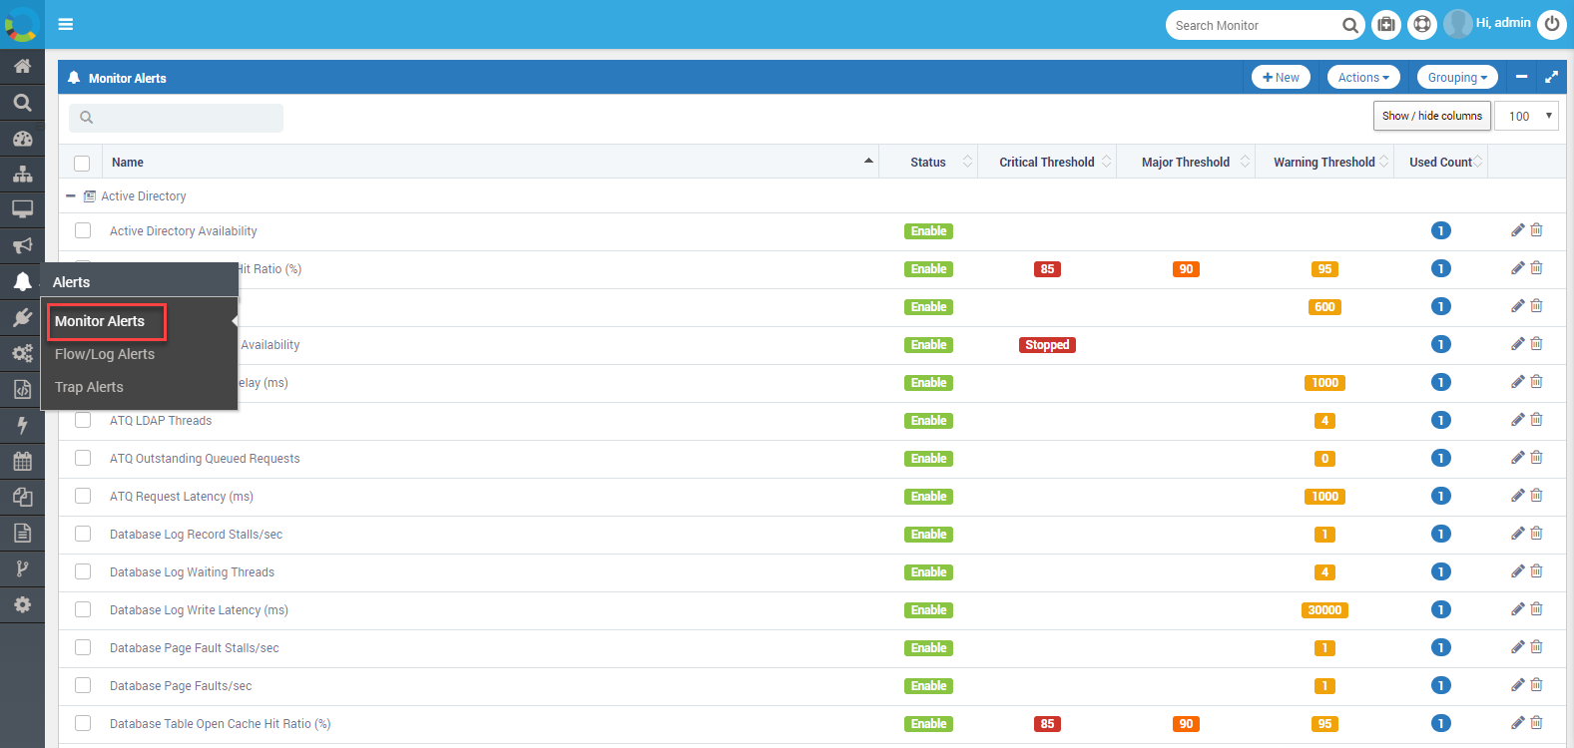1574x748 pixels.
Task: Open the Monitor screen sidebar icon
Action: click(x=22, y=209)
